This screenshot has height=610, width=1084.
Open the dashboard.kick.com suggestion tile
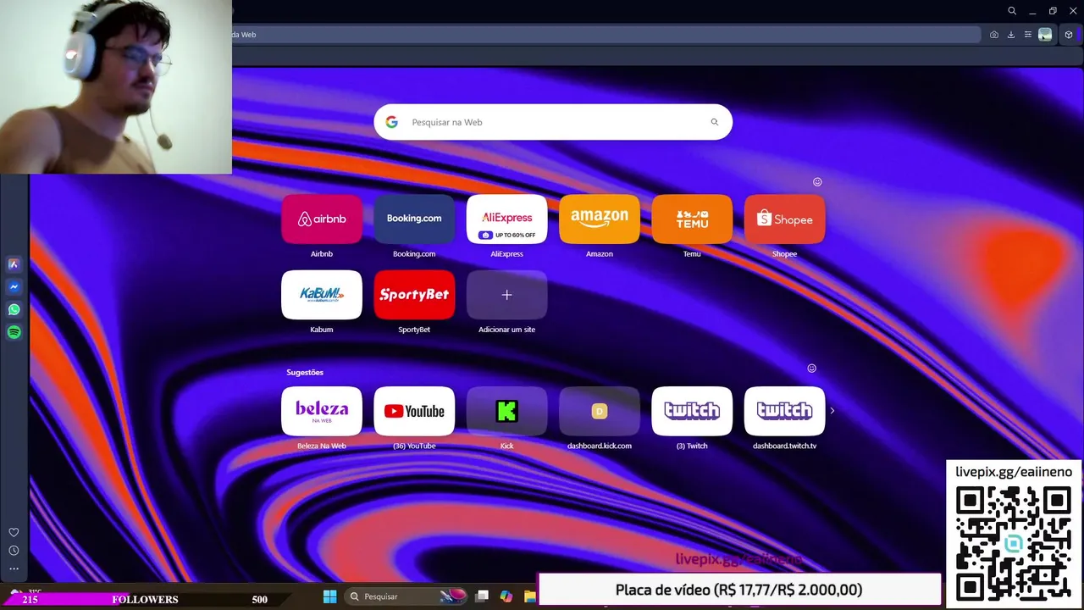pyautogui.click(x=599, y=411)
